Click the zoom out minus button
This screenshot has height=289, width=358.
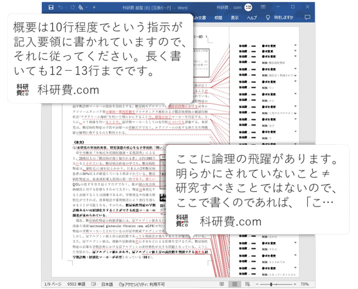257,284
